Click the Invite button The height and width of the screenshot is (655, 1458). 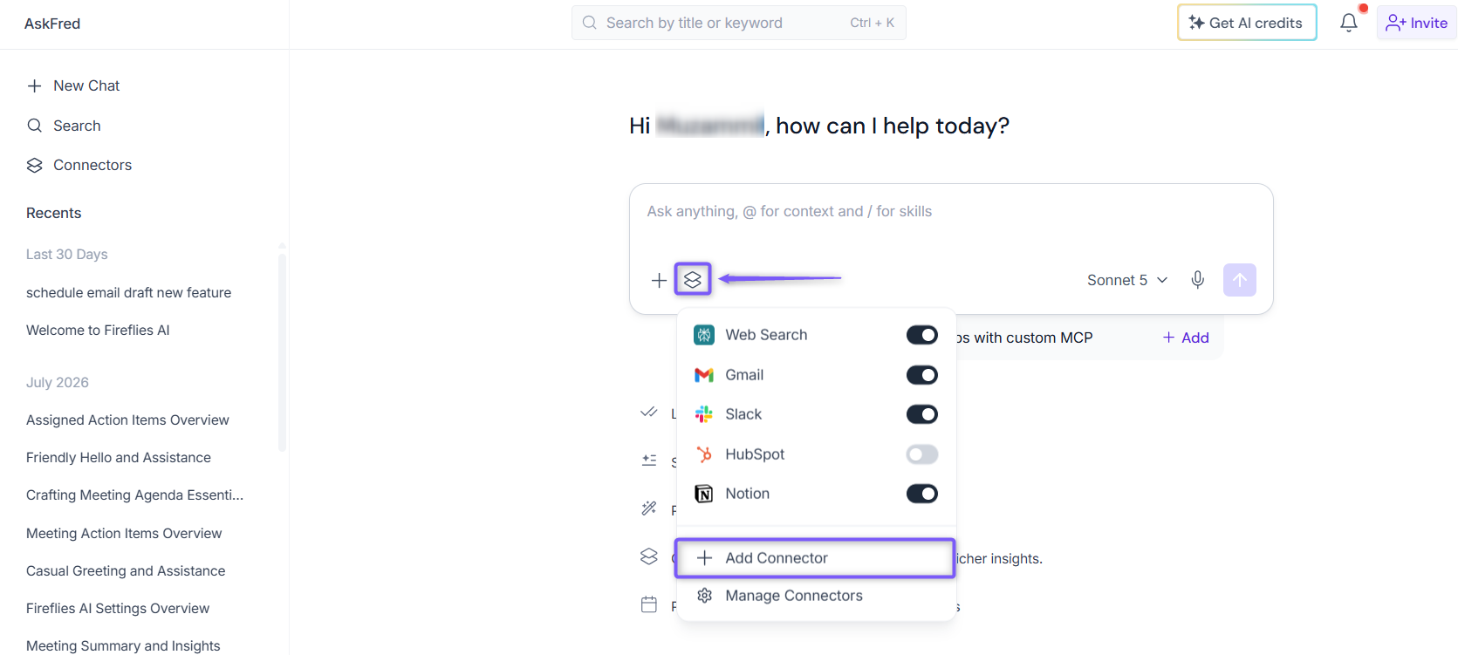point(1417,23)
